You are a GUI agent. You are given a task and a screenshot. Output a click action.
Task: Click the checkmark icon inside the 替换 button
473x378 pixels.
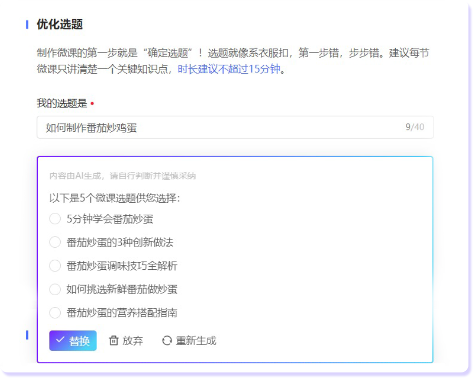pos(60,340)
